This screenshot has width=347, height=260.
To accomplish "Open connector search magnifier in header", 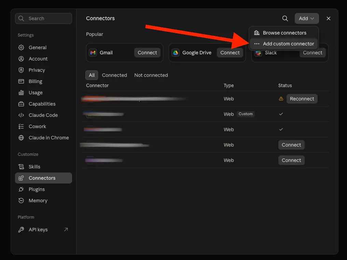I will [x=285, y=18].
